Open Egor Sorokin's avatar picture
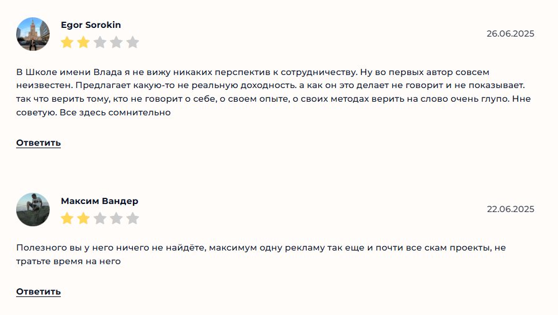 [33, 34]
